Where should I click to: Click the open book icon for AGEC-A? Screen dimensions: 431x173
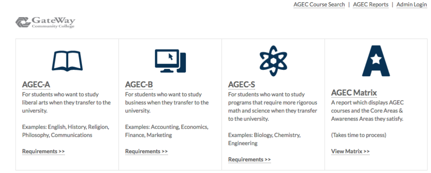(x=67, y=61)
